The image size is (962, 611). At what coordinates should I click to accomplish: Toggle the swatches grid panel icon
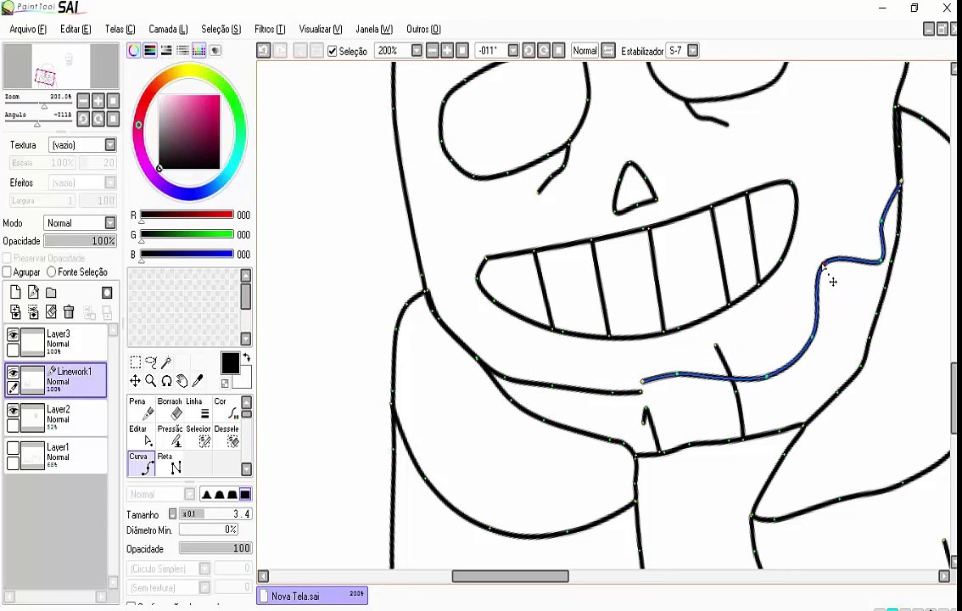point(199,51)
